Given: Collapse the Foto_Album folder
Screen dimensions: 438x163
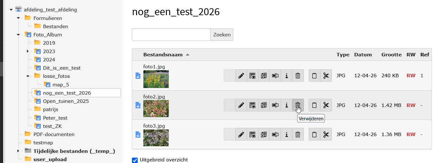Looking at the screenshot, I should [x=18, y=35].
